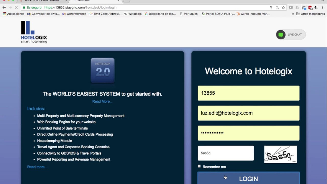Click the half-moon extension icon

click(316, 8)
